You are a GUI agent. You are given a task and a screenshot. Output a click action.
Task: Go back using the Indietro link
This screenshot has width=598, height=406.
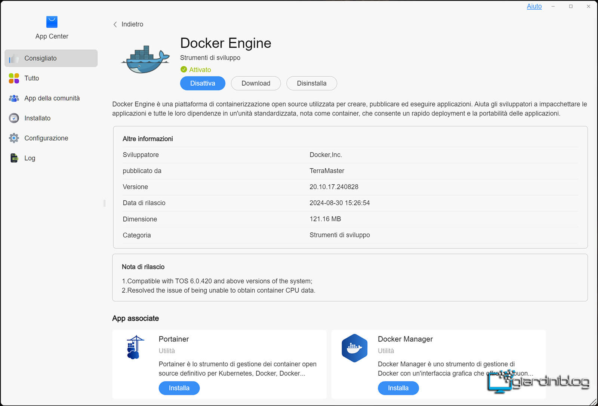[132, 24]
